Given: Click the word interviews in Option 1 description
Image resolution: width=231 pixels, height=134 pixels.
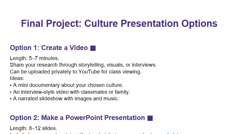Looking at the screenshot, I should pos(144,65).
